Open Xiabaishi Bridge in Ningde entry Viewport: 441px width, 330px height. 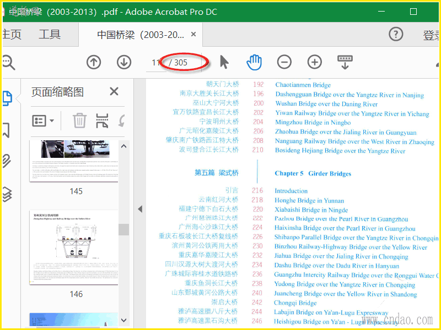pyautogui.click(x=311, y=210)
